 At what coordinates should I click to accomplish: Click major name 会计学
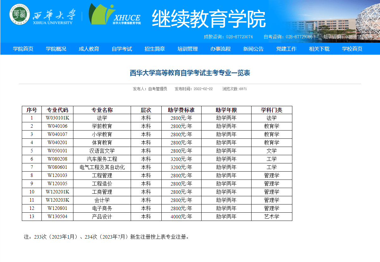[x=102, y=200]
